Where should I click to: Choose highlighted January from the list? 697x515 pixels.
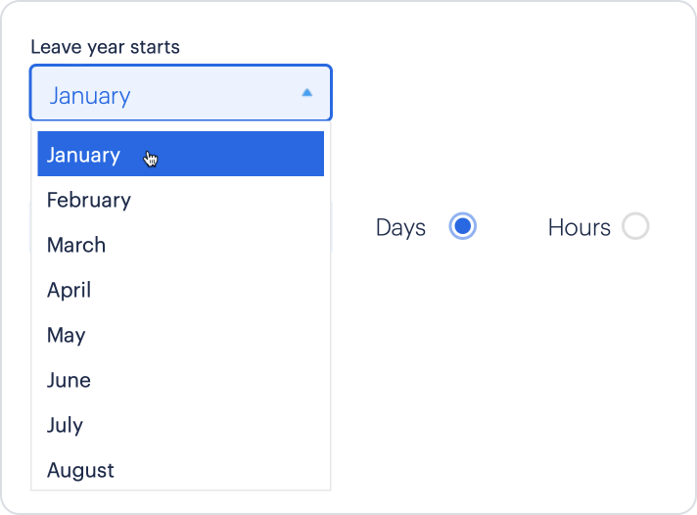(180, 154)
